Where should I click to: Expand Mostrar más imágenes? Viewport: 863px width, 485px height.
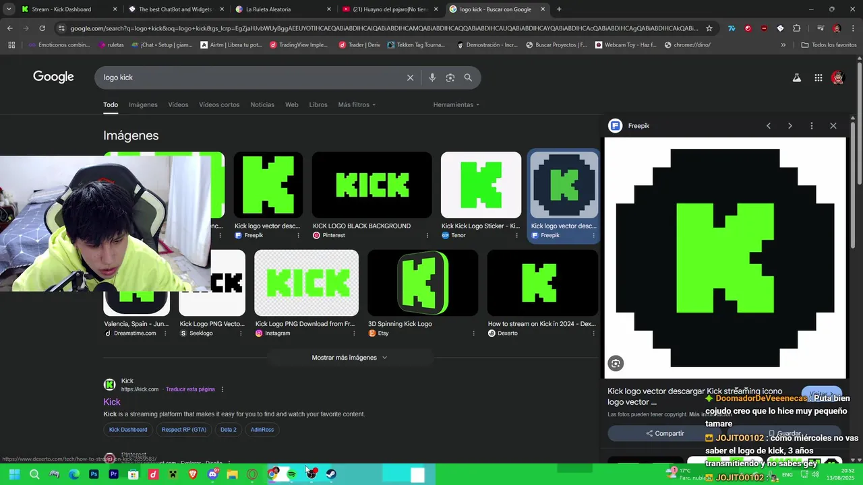point(349,358)
